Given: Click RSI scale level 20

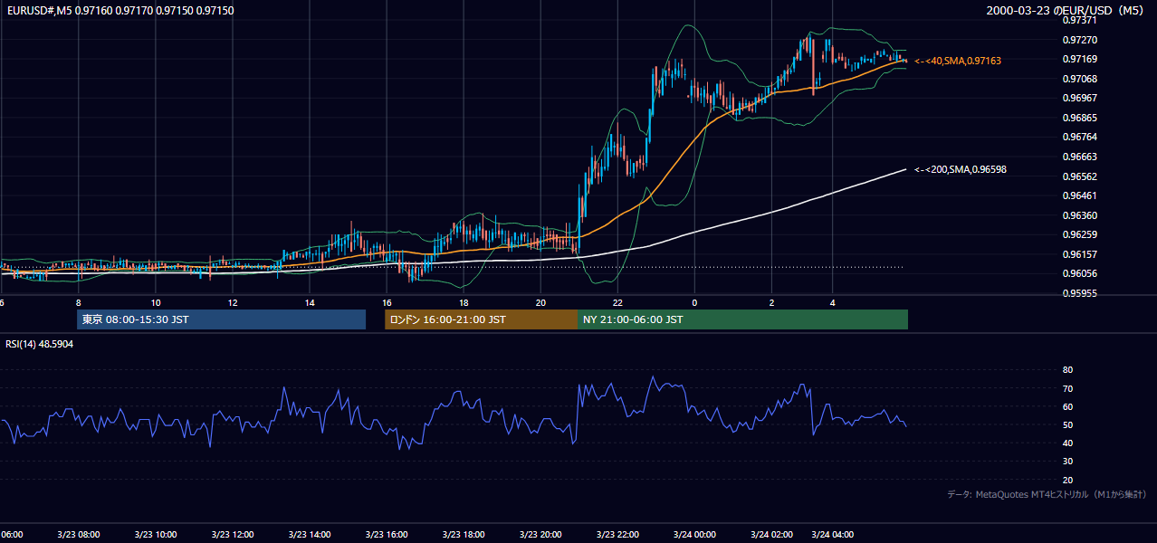Looking at the screenshot, I should (1067, 480).
